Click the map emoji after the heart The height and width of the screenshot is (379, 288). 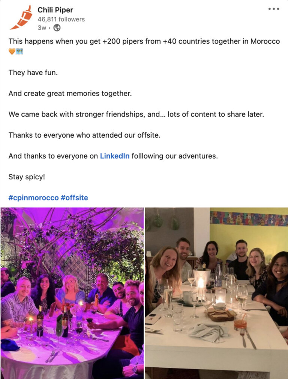[19, 51]
